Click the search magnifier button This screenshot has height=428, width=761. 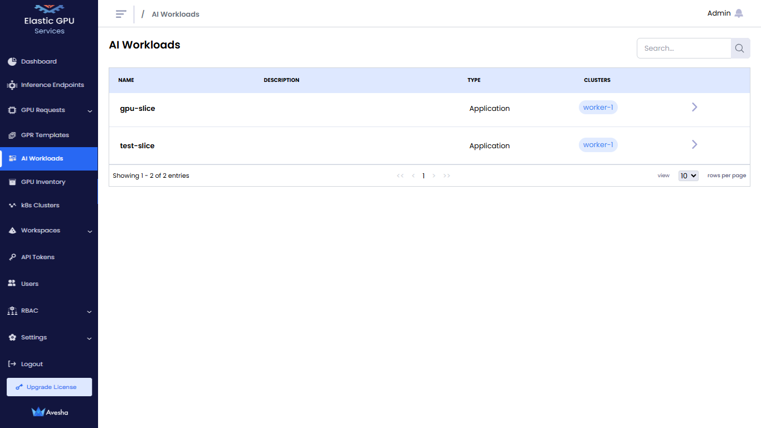tap(740, 48)
